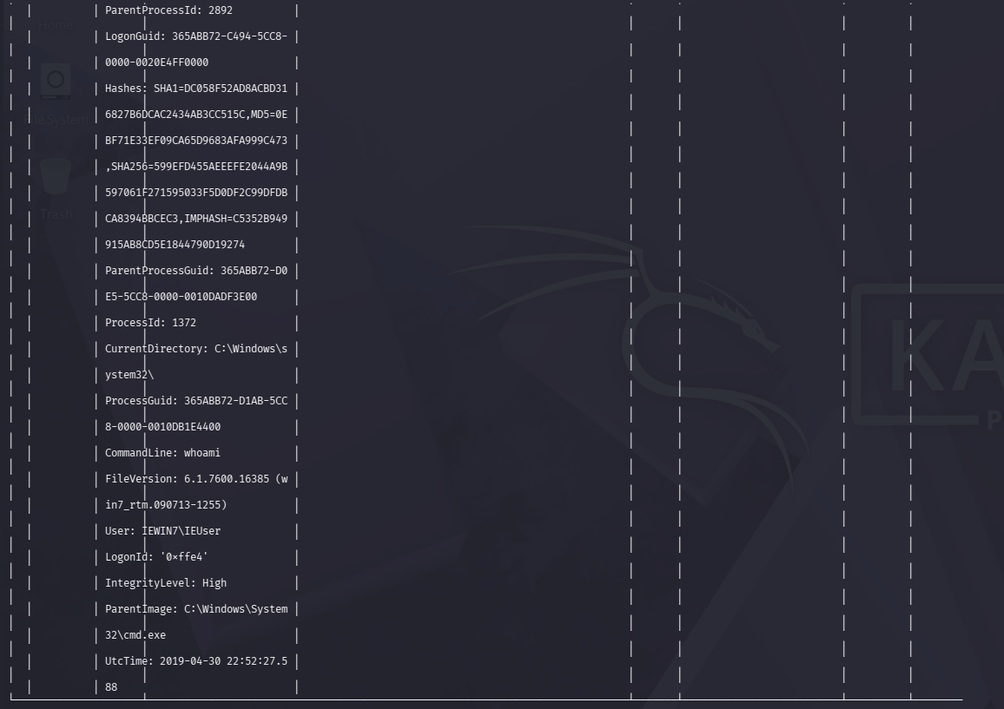Click the '597061F271595033F5D0DF2C99DFDB' line
The image size is (1004, 709).
coord(196,193)
